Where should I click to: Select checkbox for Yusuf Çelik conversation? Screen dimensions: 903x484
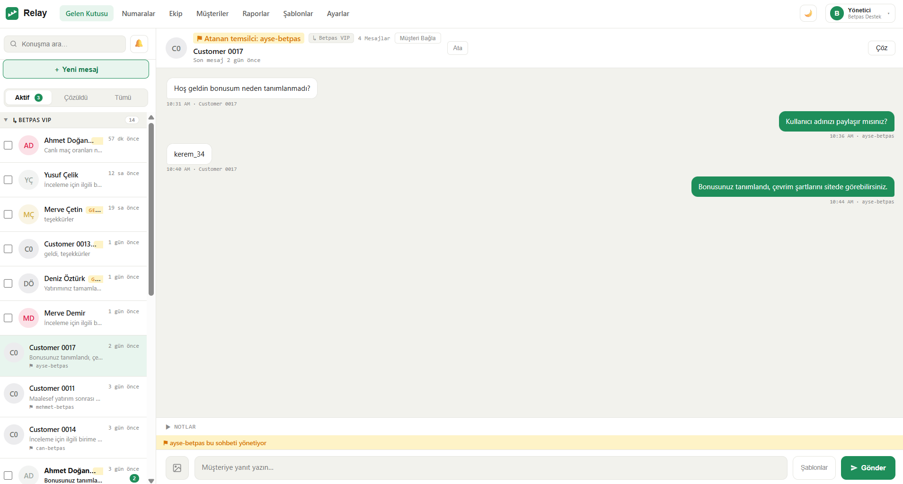[8, 180]
